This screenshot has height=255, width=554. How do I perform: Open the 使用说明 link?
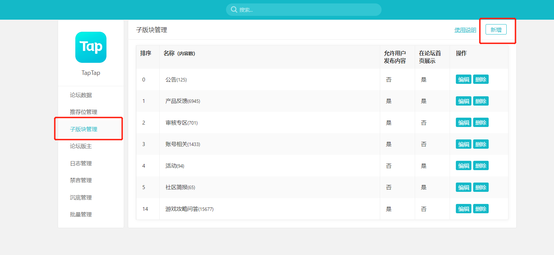click(x=465, y=30)
